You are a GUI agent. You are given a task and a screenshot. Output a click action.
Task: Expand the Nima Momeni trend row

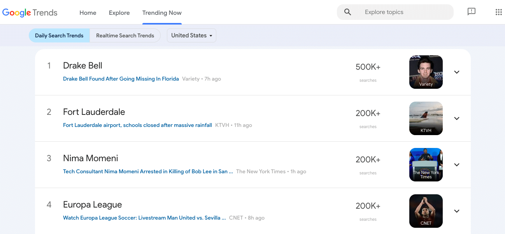point(457,165)
